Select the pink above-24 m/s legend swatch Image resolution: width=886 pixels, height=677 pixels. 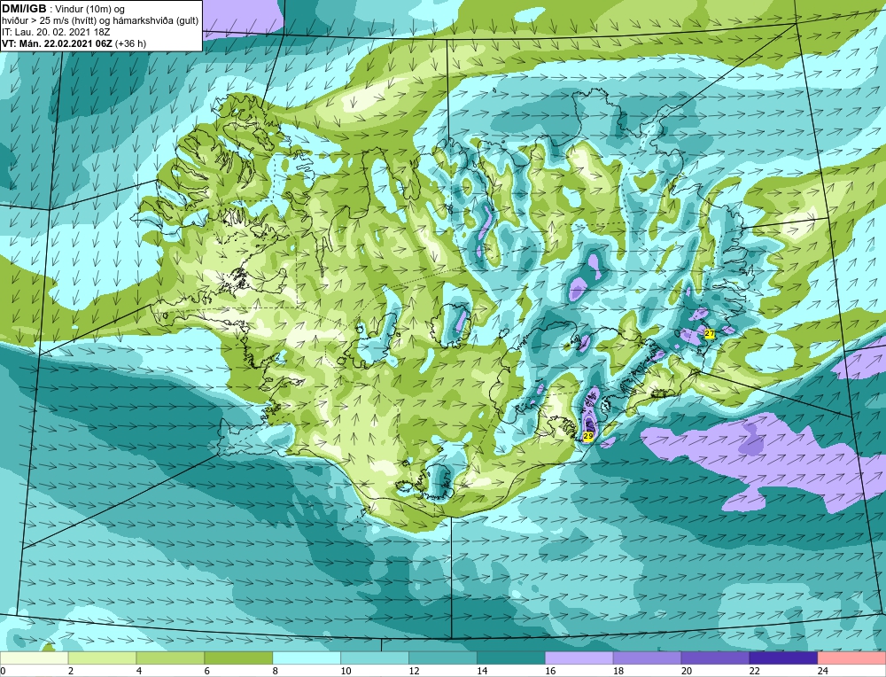(x=851, y=658)
